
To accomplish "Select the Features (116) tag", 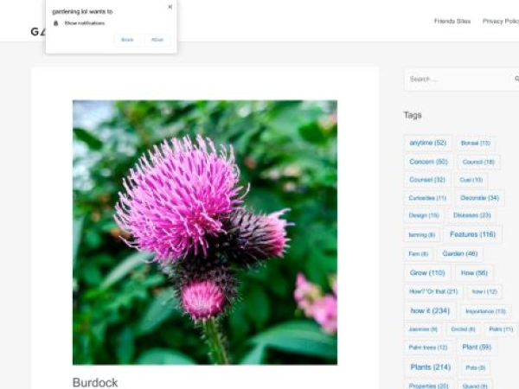I will pyautogui.click(x=472, y=234).
